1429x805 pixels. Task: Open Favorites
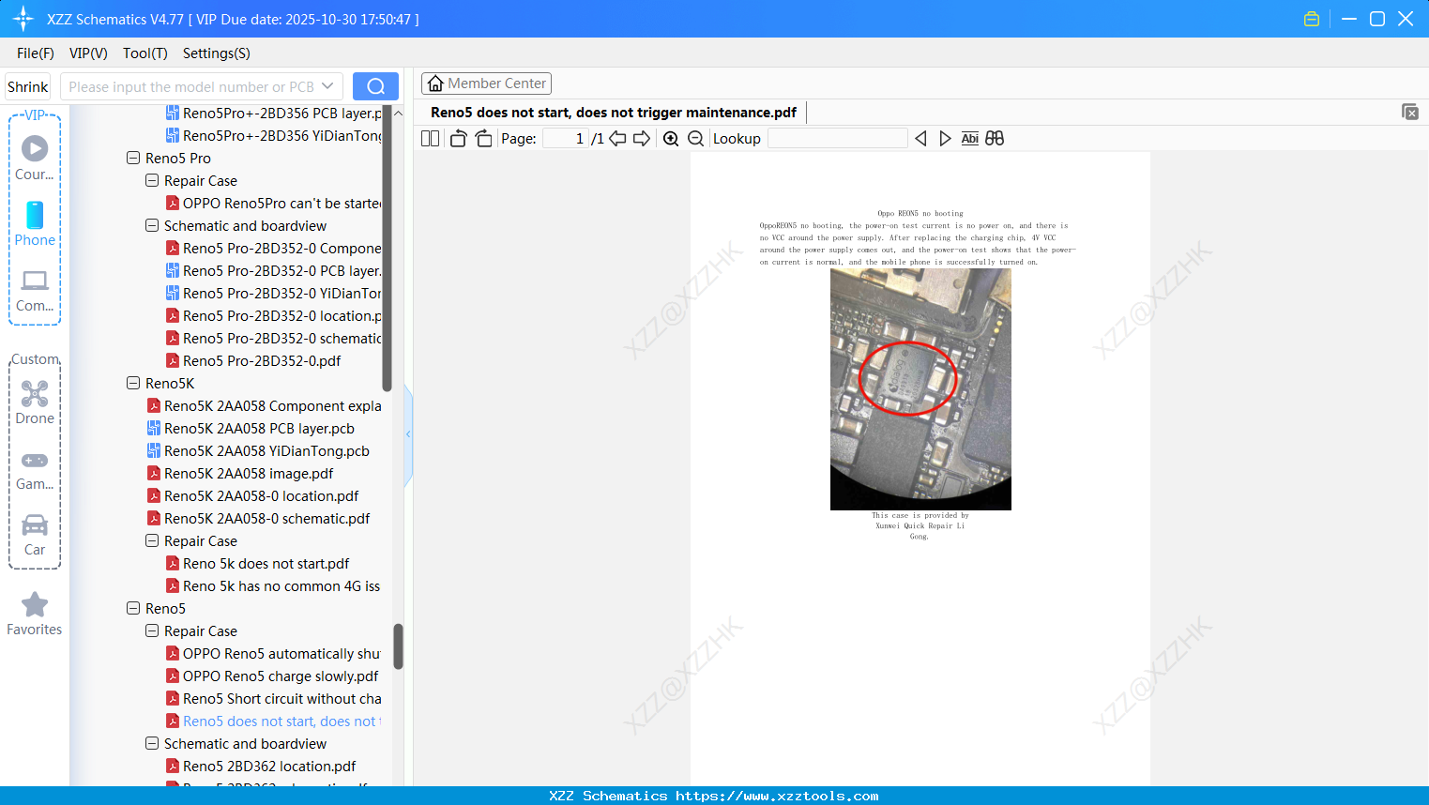click(35, 614)
